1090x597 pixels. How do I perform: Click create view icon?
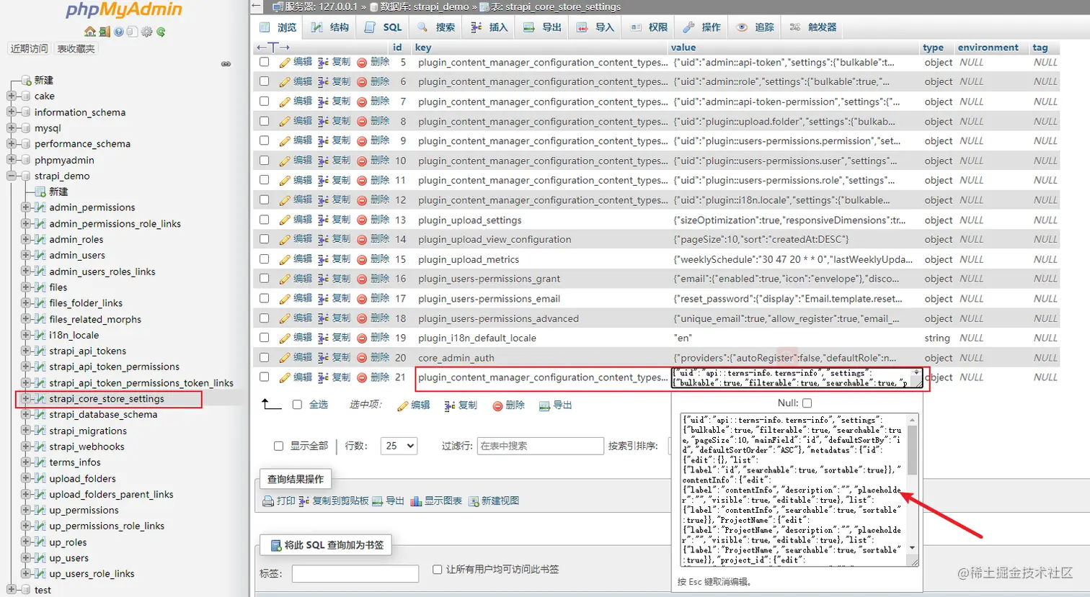[x=474, y=501]
